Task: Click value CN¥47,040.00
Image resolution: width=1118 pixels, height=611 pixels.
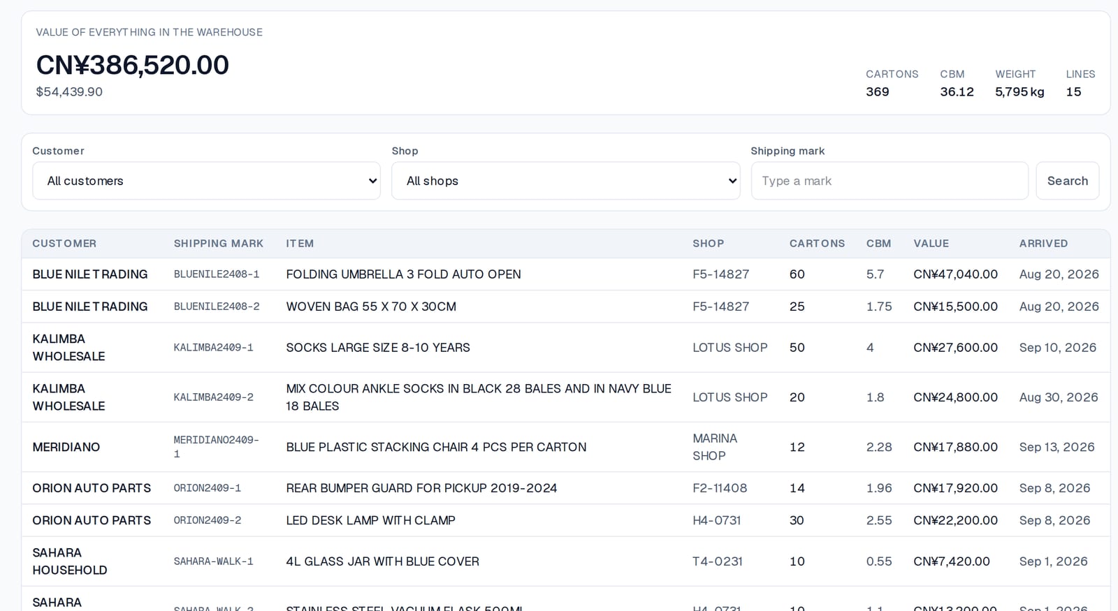Action: (x=955, y=274)
